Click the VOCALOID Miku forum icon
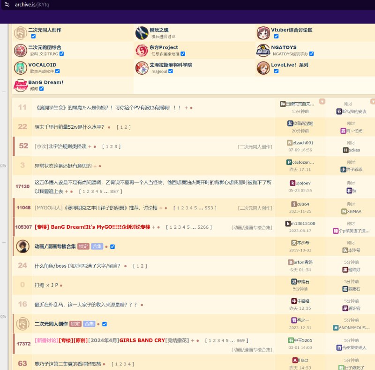375x370 pixels. coord(21,68)
